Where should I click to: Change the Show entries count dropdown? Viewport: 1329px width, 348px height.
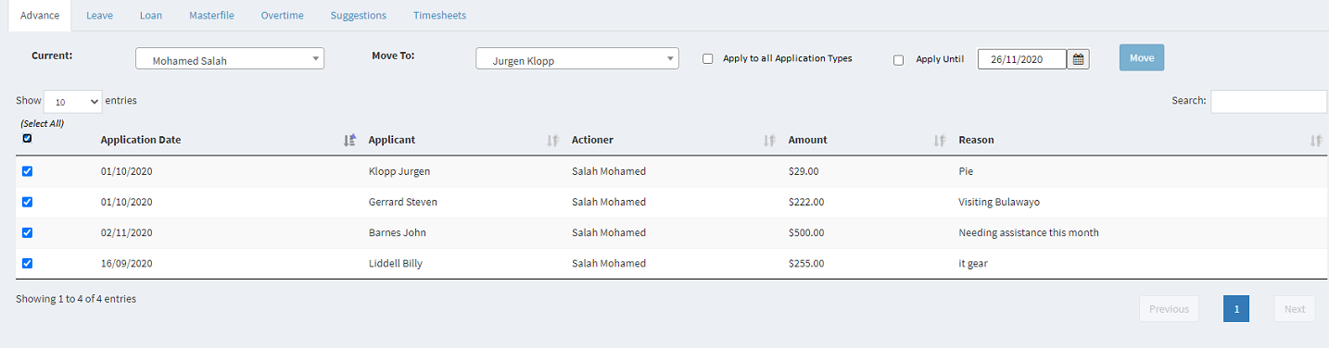(x=72, y=102)
